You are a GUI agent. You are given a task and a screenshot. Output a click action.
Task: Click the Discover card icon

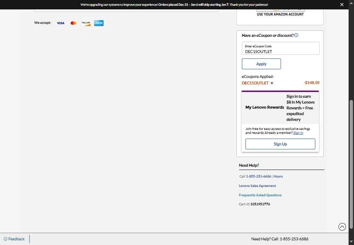(86, 23)
